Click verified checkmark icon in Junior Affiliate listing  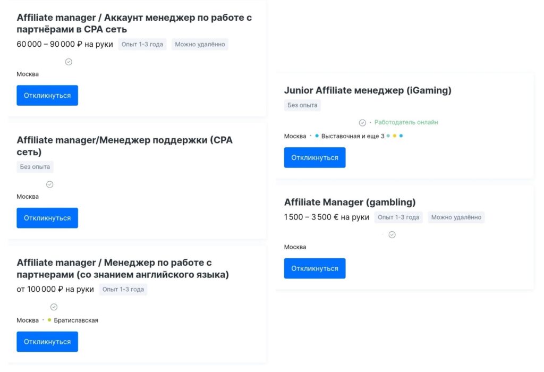pos(362,123)
